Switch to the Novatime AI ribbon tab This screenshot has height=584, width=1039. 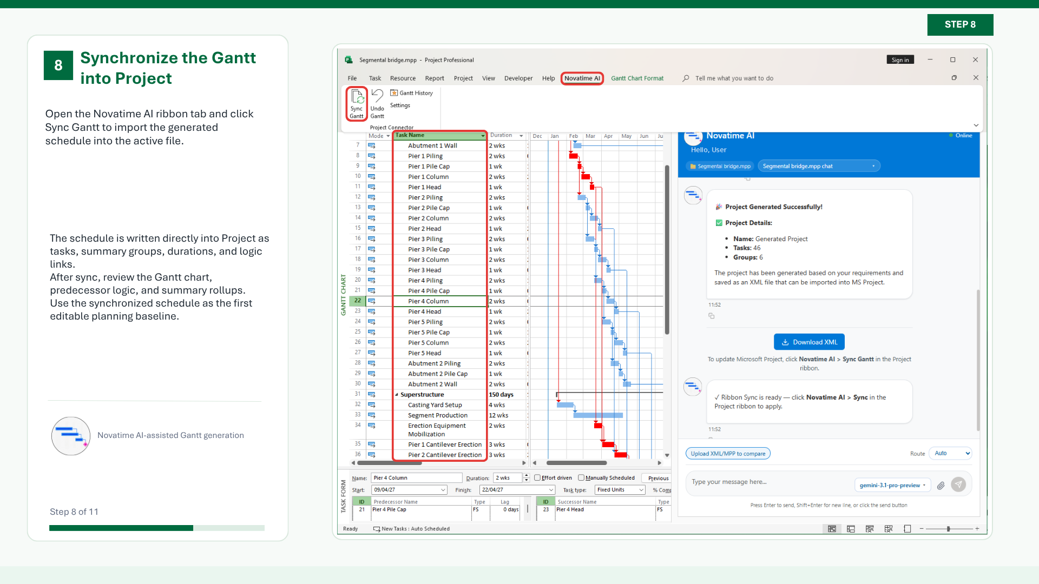click(x=582, y=78)
